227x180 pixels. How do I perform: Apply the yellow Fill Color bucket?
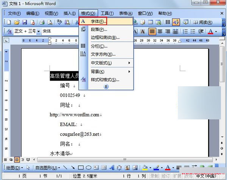click(145, 168)
